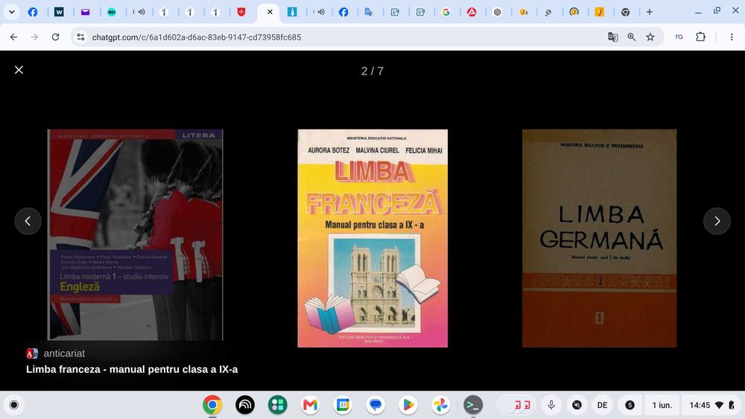Click the round black icon left of DE

[x=577, y=405]
